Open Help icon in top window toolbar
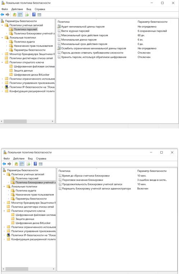The width and height of the screenshot is (179, 274). (x=34, y=15)
